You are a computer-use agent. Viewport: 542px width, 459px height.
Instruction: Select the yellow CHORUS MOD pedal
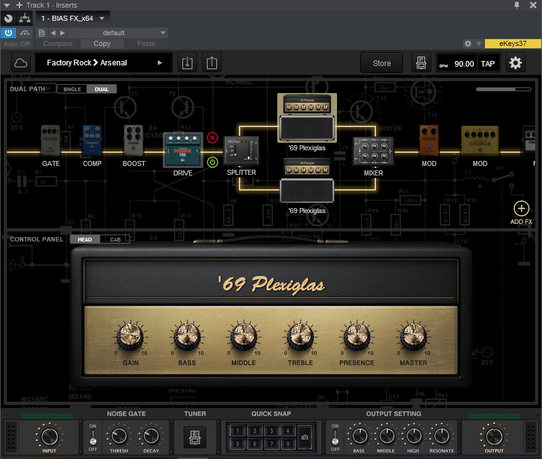click(480, 141)
